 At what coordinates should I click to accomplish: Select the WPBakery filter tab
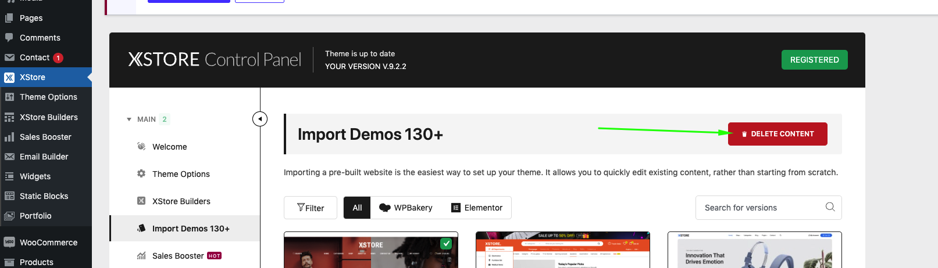(406, 208)
